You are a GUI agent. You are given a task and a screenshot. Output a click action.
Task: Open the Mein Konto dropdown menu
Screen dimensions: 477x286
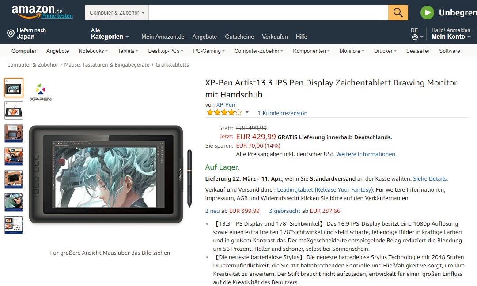pos(451,33)
